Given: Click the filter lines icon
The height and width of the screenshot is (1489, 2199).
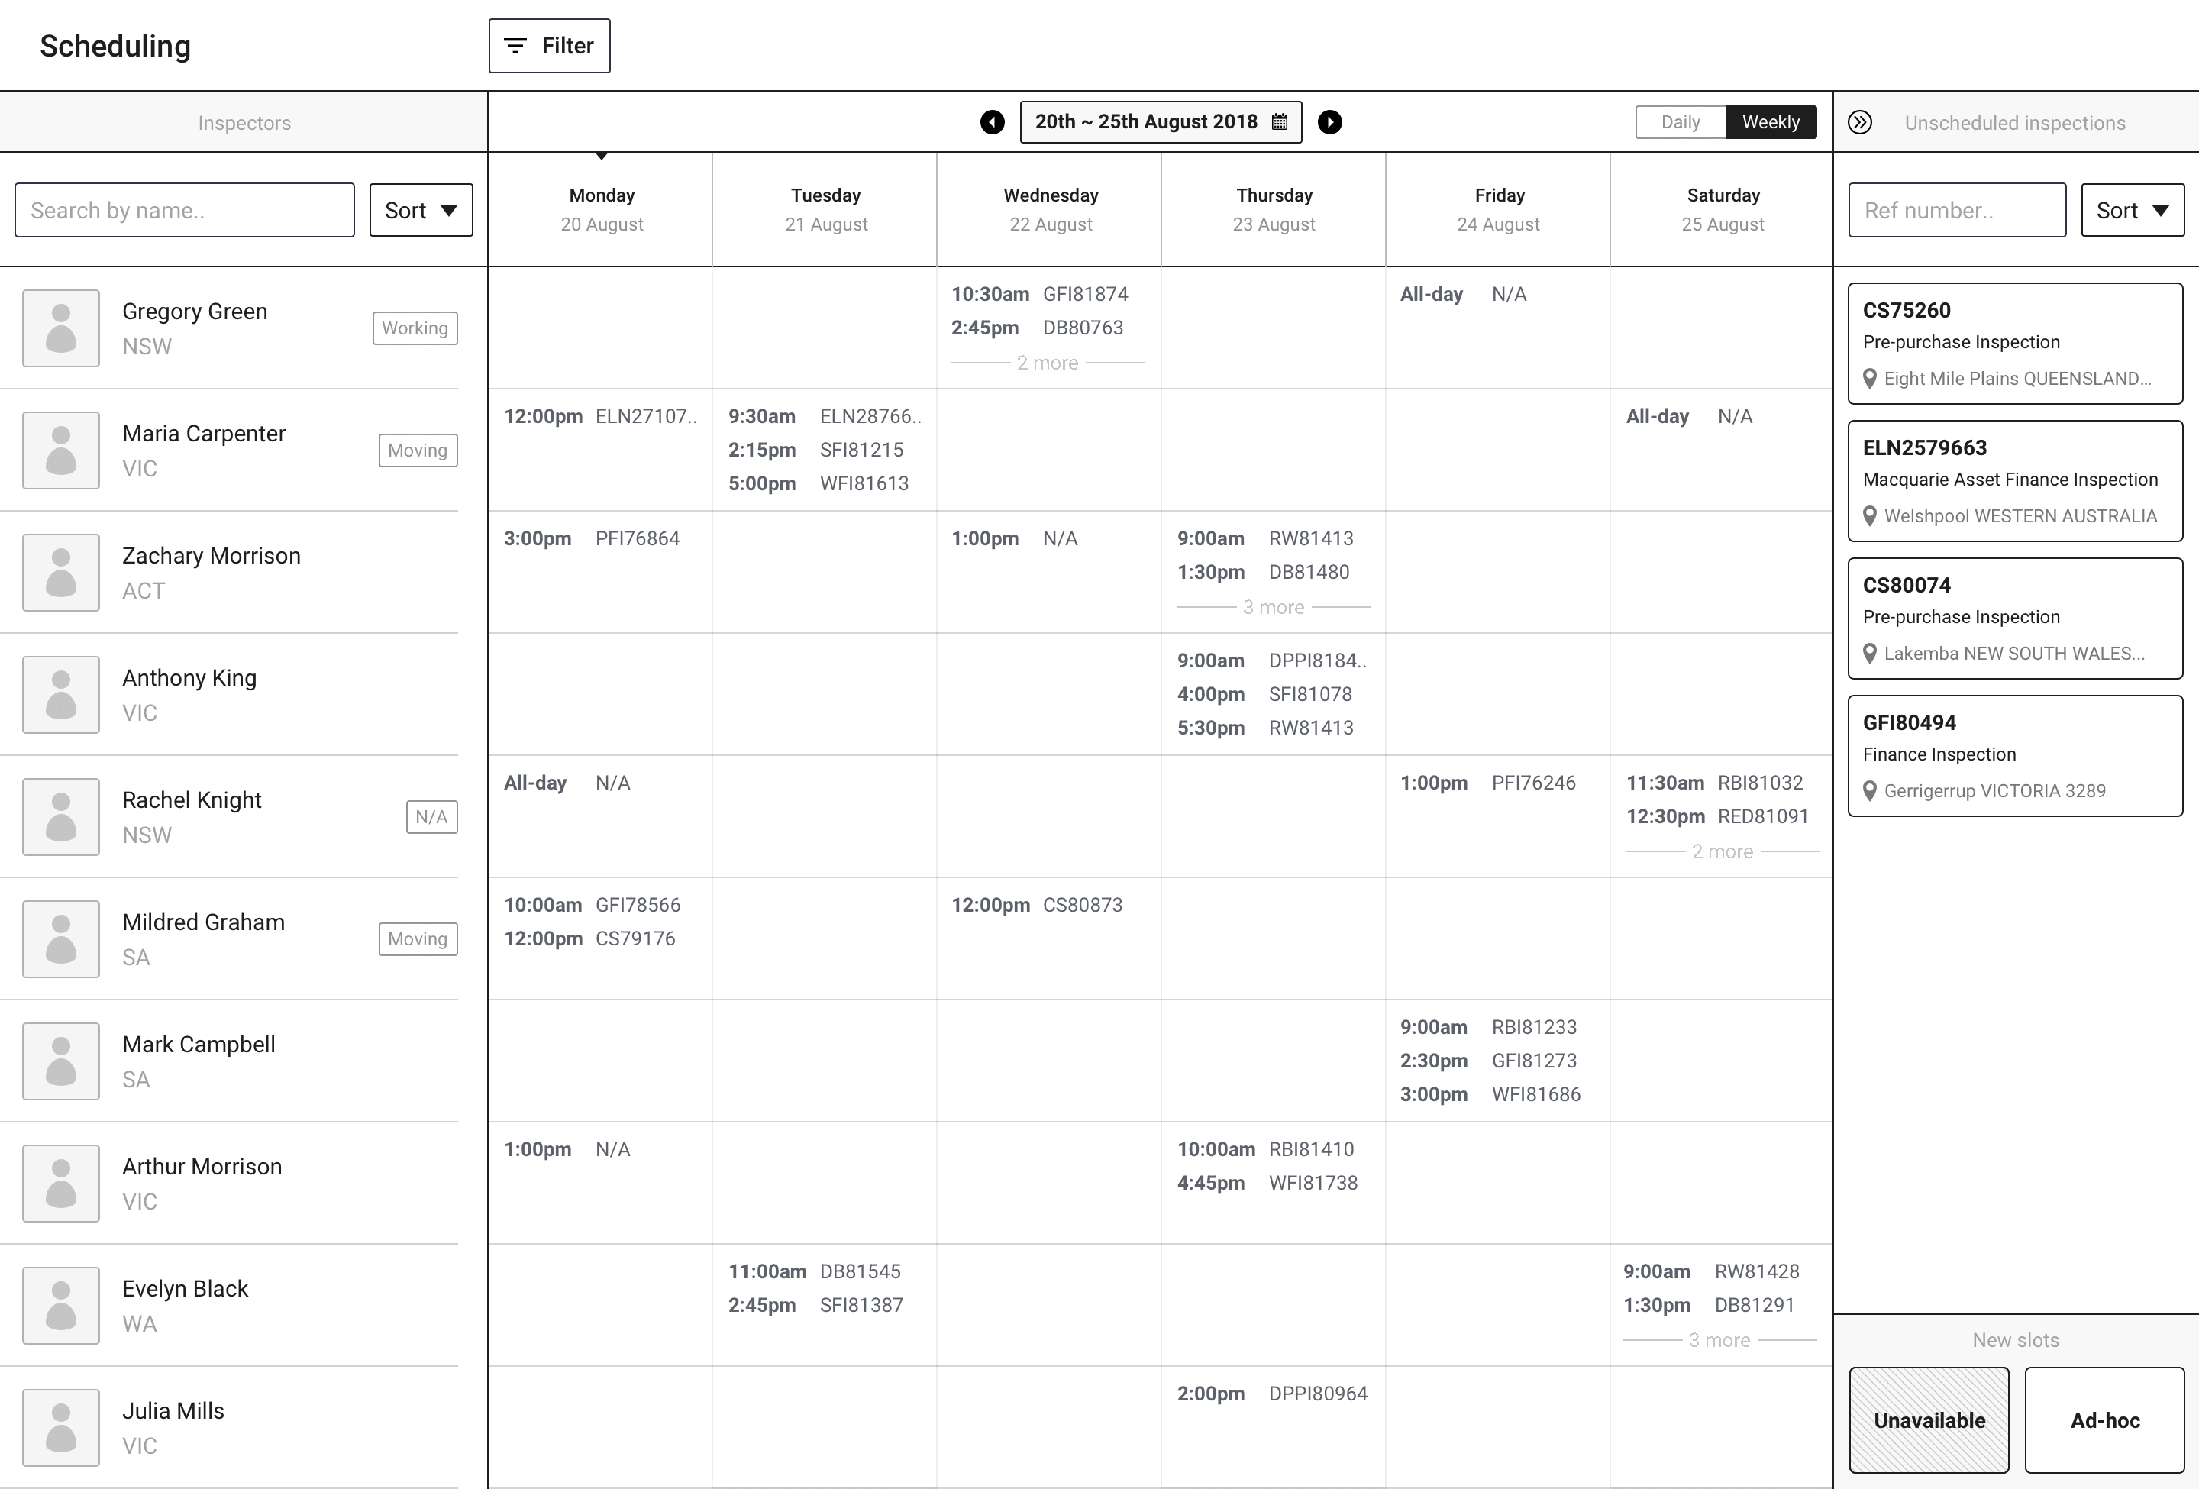Looking at the screenshot, I should [515, 45].
